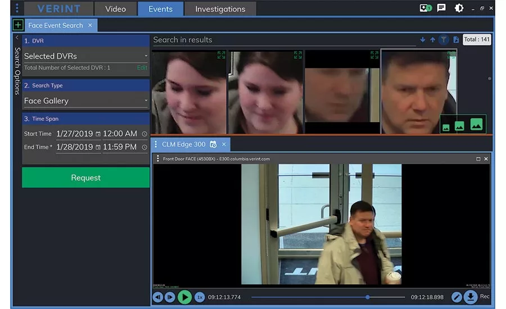Collapse the Search Options side panel
The height and width of the screenshot is (309, 506).
coord(17,38)
